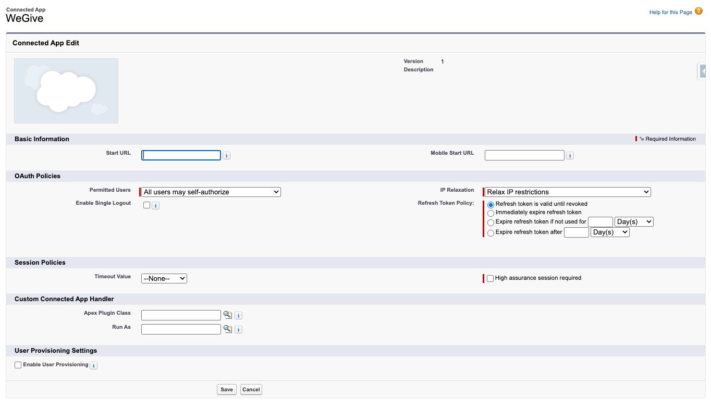
Task: Click into the Mobile Start URL field
Action: (x=524, y=155)
